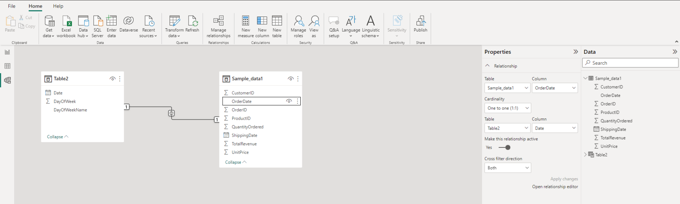680x204 pixels.
Task: Collapse the Sample_data1 table card
Action: pos(236,162)
